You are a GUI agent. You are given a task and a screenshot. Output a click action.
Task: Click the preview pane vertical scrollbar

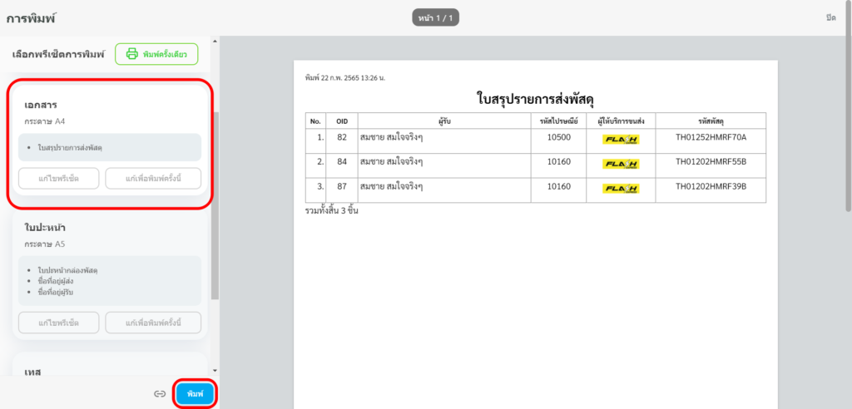pos(847,125)
